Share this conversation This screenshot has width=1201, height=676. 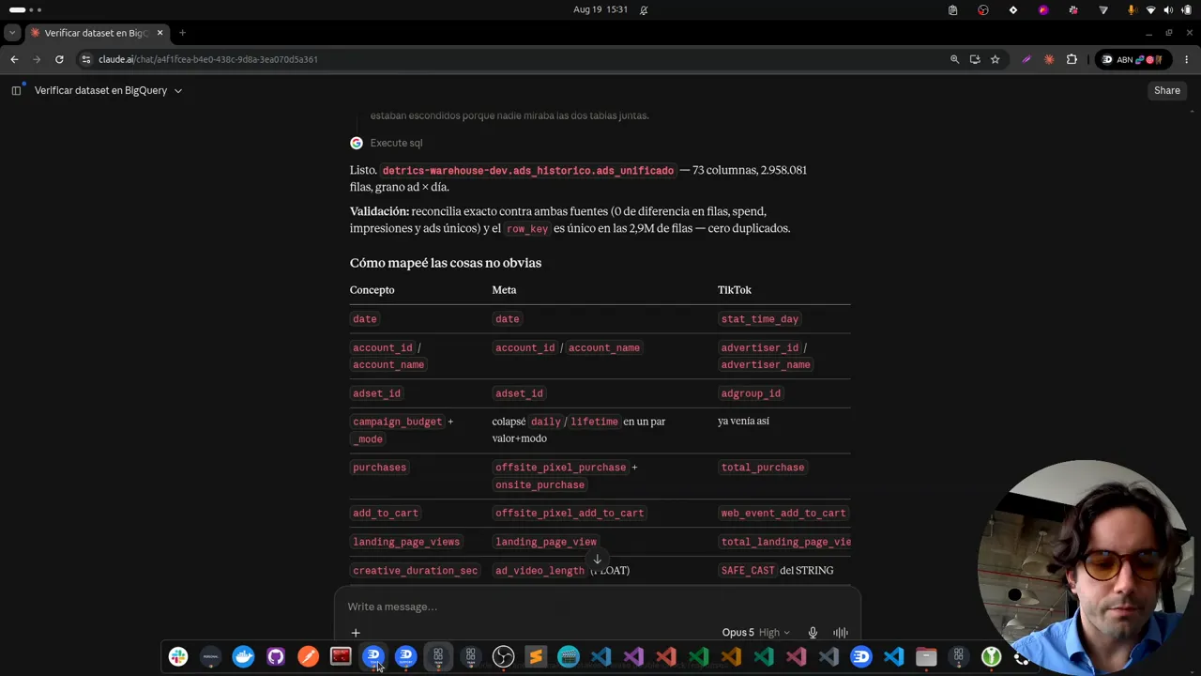(x=1167, y=90)
